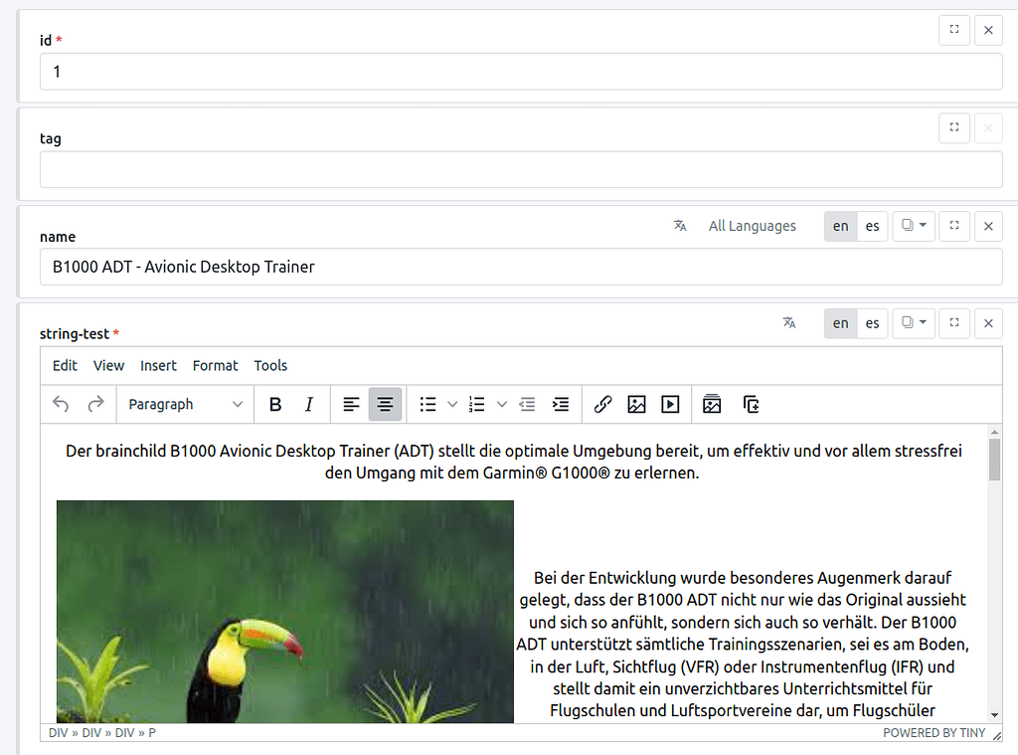Select the Align left icon
Screen dimensions: 1018x755
[351, 404]
